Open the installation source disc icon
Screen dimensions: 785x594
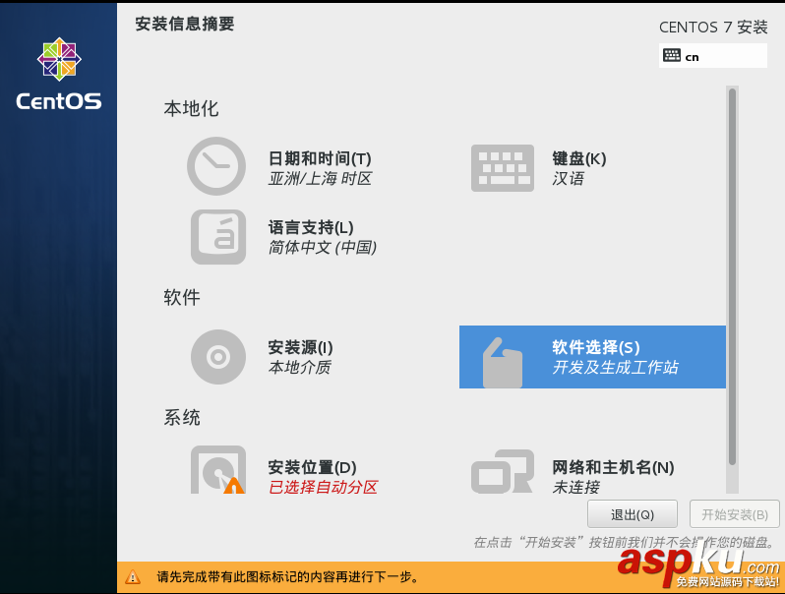point(218,357)
